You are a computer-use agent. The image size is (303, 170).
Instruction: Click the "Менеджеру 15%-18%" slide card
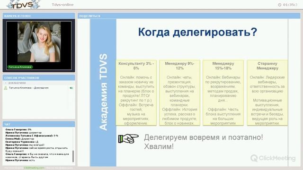(223, 93)
